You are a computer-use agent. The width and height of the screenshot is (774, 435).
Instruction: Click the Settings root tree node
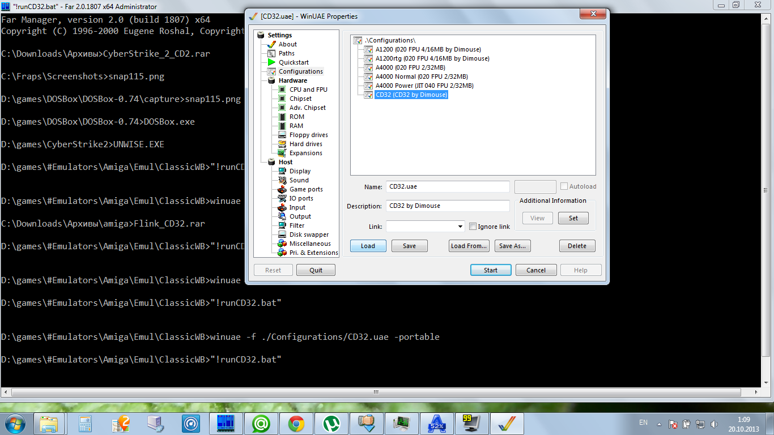279,35
